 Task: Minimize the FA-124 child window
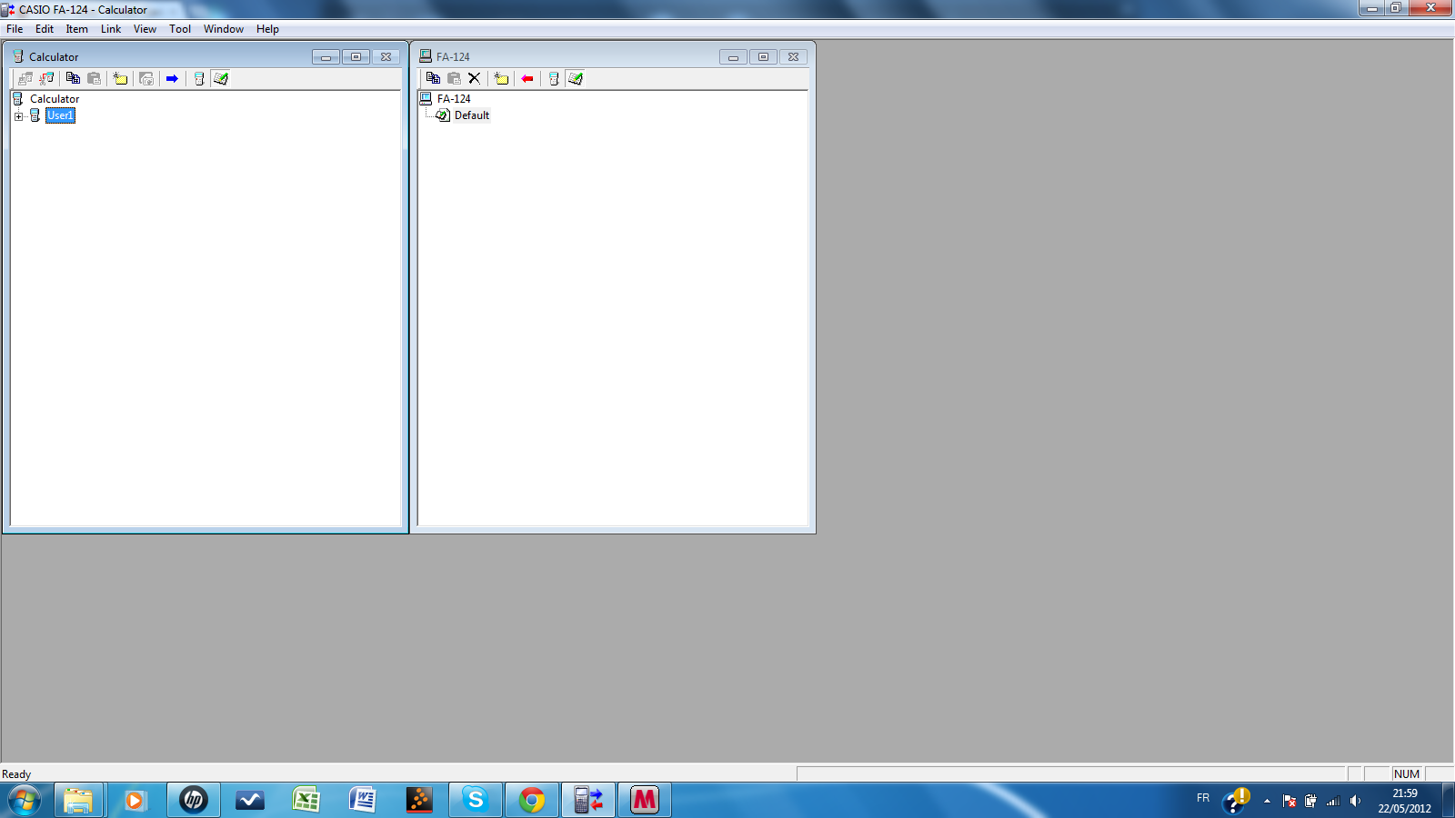tap(733, 57)
